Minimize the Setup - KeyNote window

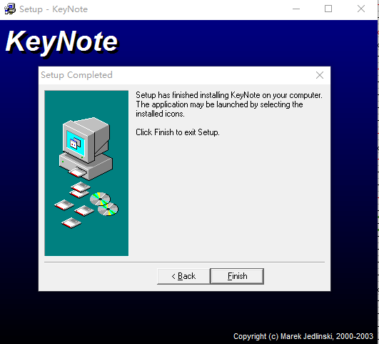pos(296,9)
